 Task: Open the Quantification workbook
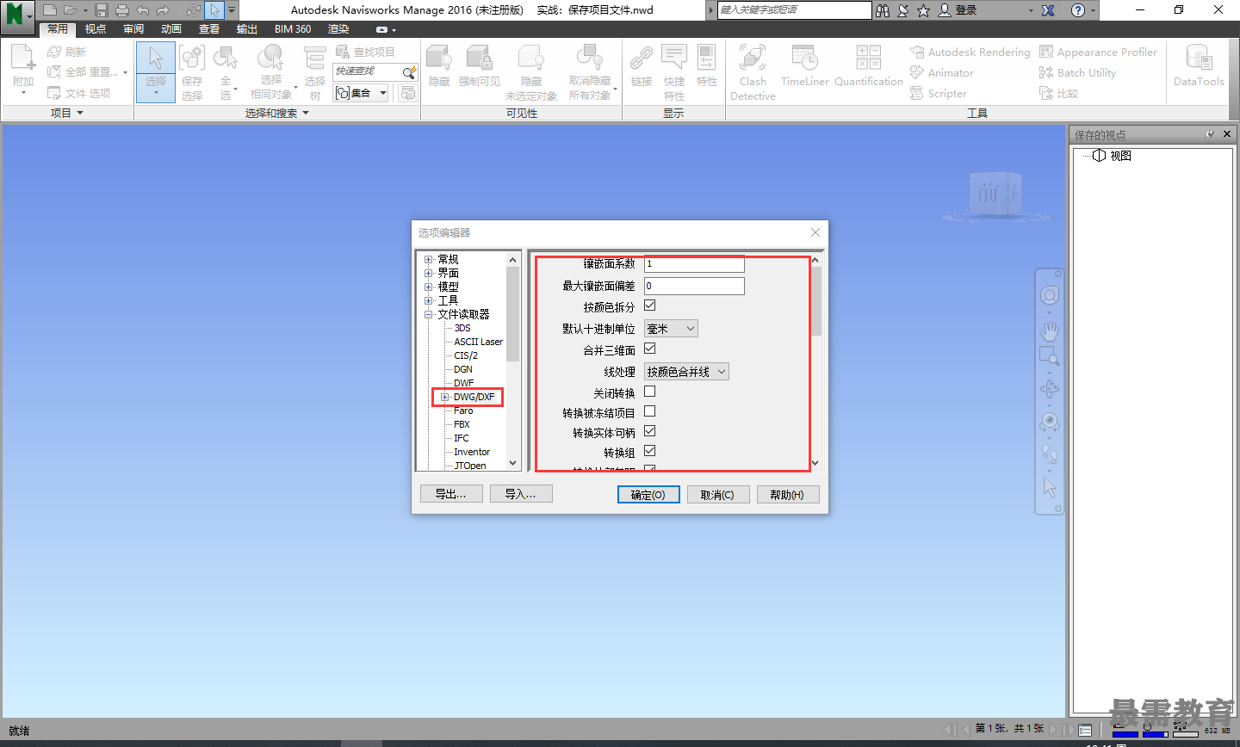point(868,66)
